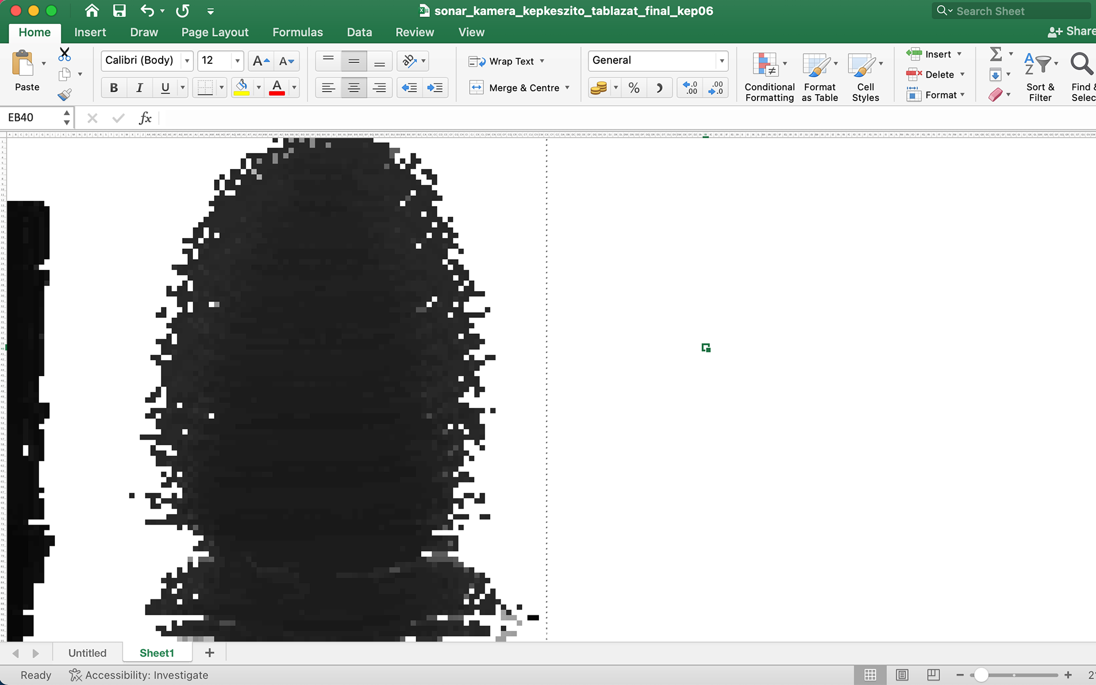
Task: Click the text orientation icon
Action: tap(409, 61)
